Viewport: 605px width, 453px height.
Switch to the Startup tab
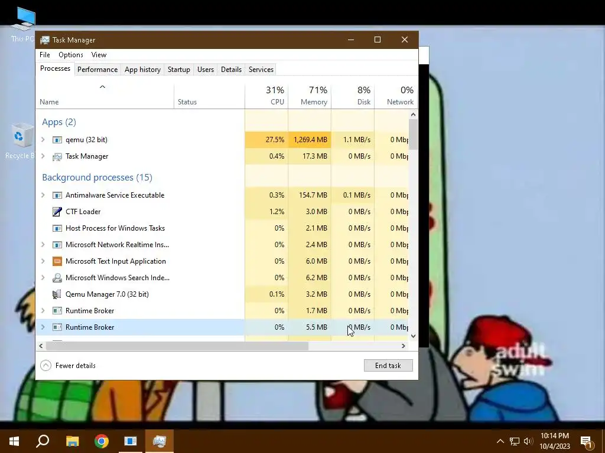click(x=178, y=70)
